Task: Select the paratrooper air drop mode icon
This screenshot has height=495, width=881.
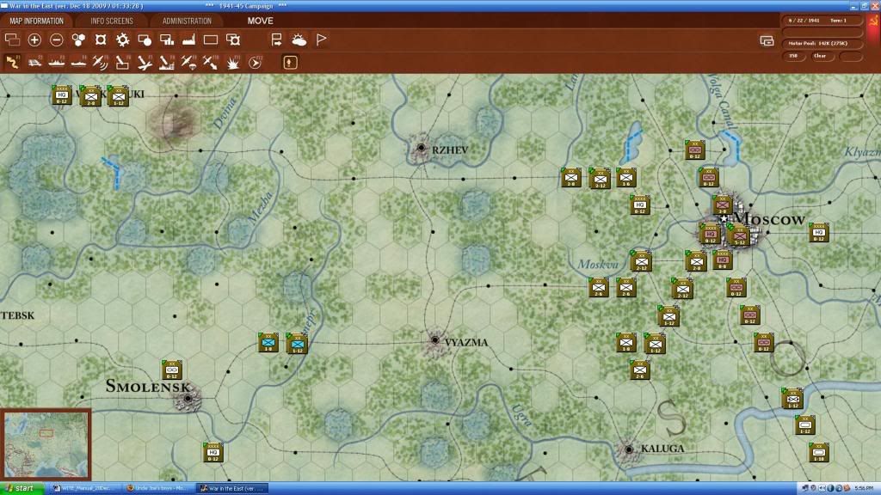Action: (189, 62)
